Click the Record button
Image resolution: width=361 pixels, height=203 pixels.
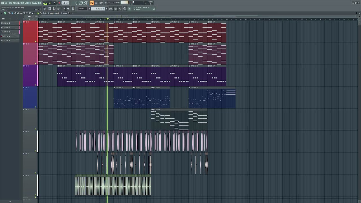[59, 3]
